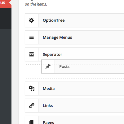124x124 pixels.
Task: Click the Media text label
Action: click(49, 89)
